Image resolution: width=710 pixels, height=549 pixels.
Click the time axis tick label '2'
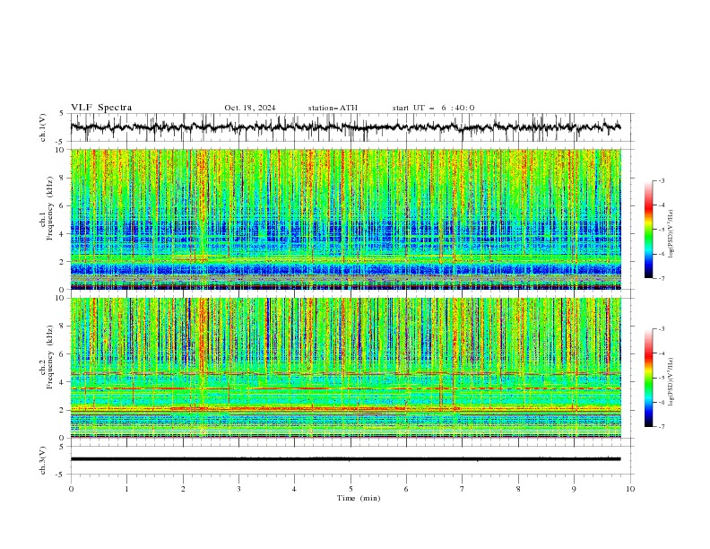(184, 489)
